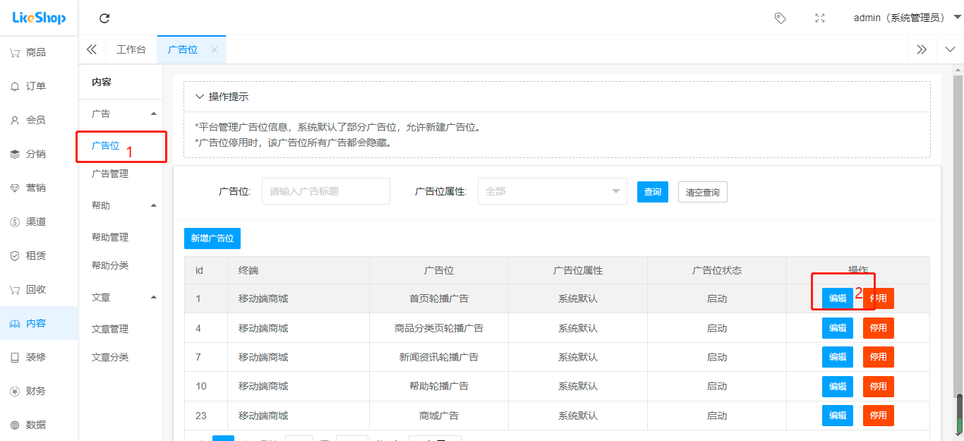Focus the 广告位 title input field
Screen dimensions: 964x441
tap(326, 191)
